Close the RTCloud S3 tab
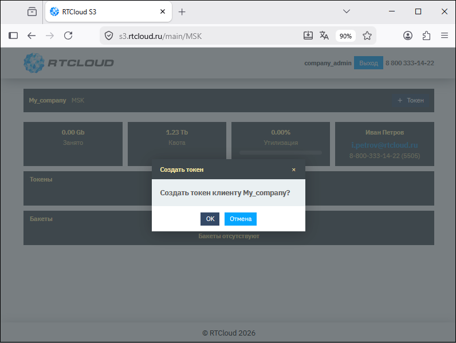Image resolution: width=456 pixels, height=343 pixels. (x=163, y=11)
